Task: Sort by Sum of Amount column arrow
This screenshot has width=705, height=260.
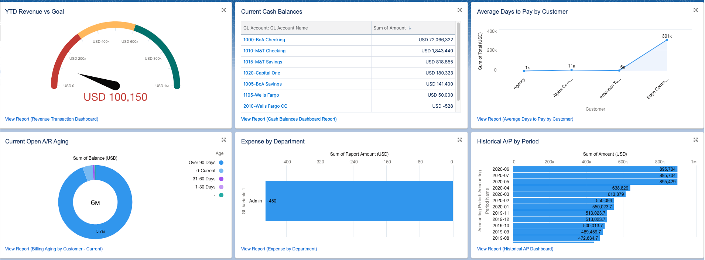Action: pos(410,28)
